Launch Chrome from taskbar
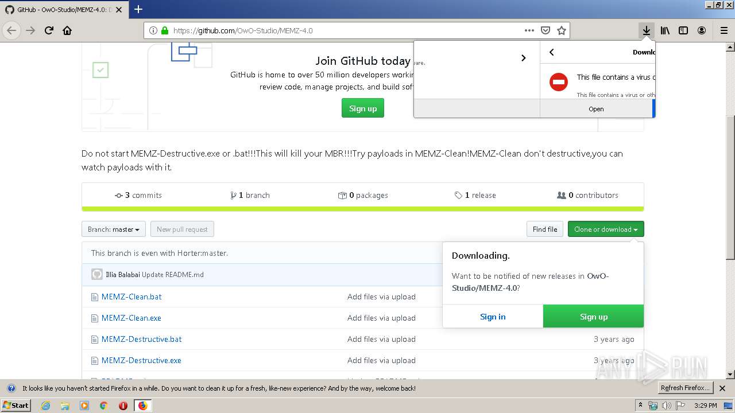The image size is (735, 413). [103, 406]
